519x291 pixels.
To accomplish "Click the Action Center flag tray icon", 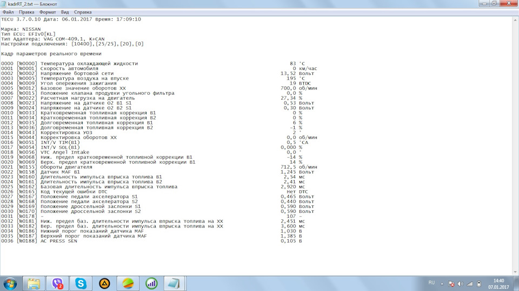I will tap(451, 284).
